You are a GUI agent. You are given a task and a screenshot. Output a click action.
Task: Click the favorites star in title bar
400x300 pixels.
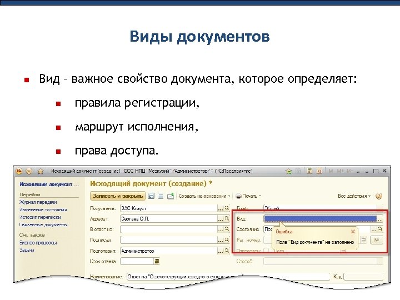point(41,171)
